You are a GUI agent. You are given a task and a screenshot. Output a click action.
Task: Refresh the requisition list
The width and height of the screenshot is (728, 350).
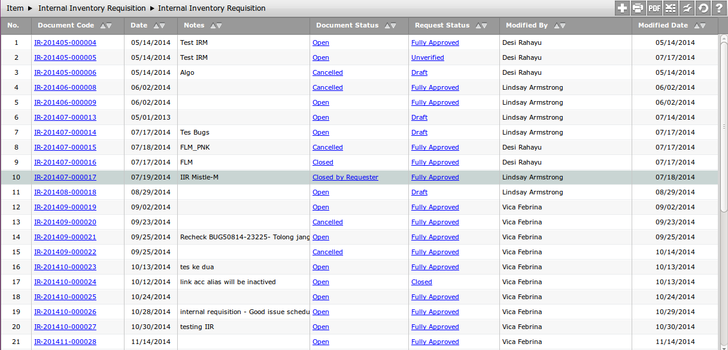(x=703, y=8)
